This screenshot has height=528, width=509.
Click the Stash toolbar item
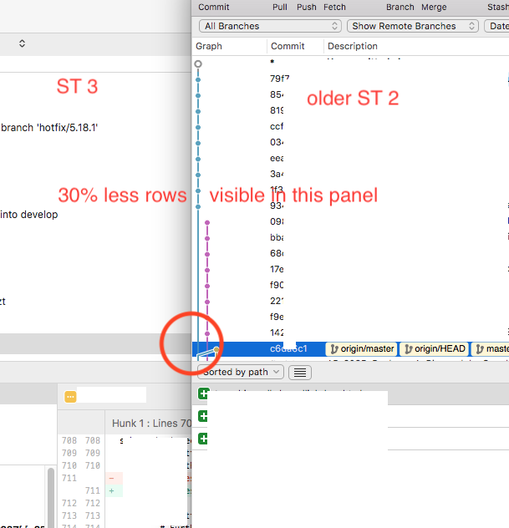(x=498, y=7)
